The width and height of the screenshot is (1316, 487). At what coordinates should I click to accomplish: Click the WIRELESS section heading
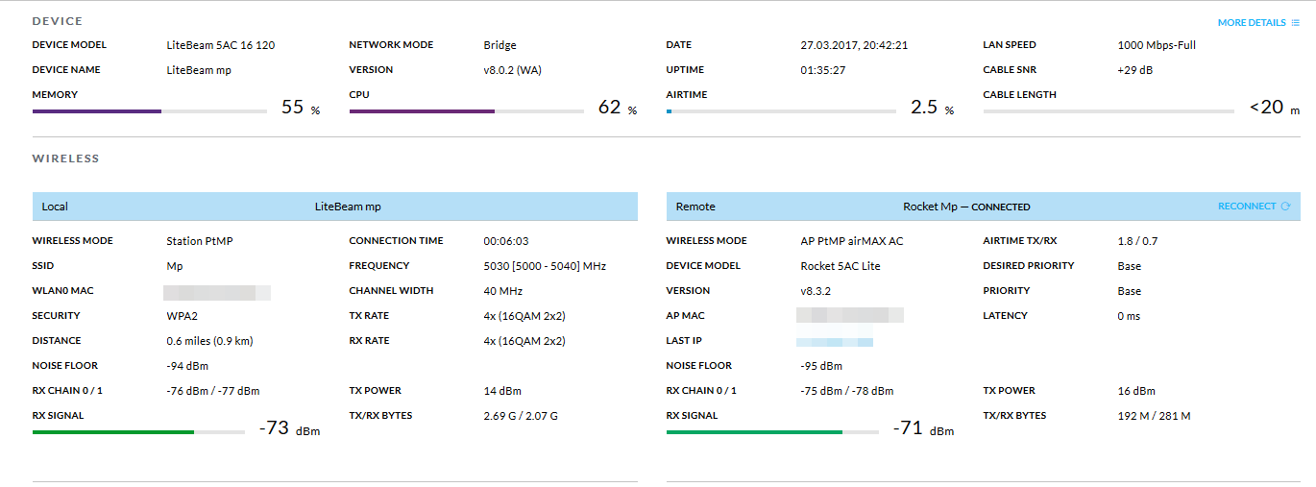[x=65, y=158]
